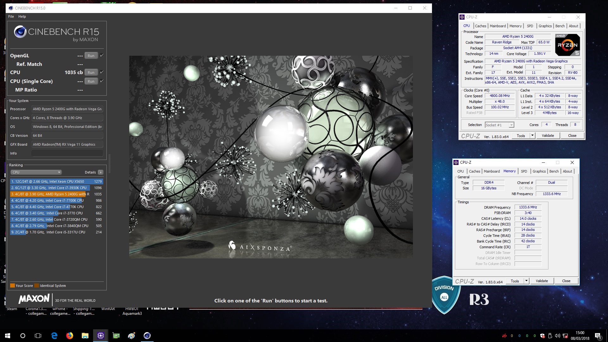This screenshot has height=342, width=608.
Task: Click Validate in top CPU-Z window
Action: pos(548,136)
